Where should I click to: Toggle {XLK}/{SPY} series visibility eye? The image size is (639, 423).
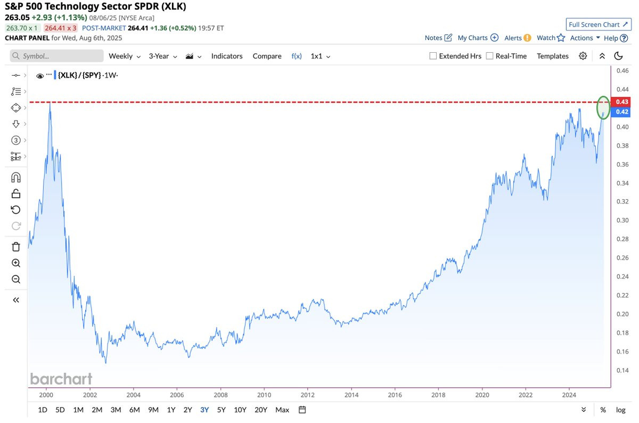tap(40, 76)
